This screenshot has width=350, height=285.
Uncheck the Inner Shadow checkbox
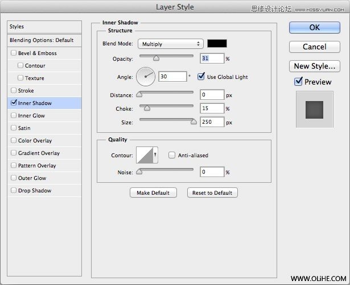pyautogui.click(x=14, y=102)
